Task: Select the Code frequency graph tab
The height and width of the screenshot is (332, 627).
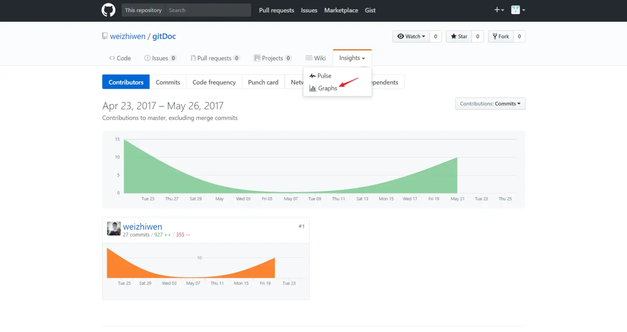Action: 214,82
